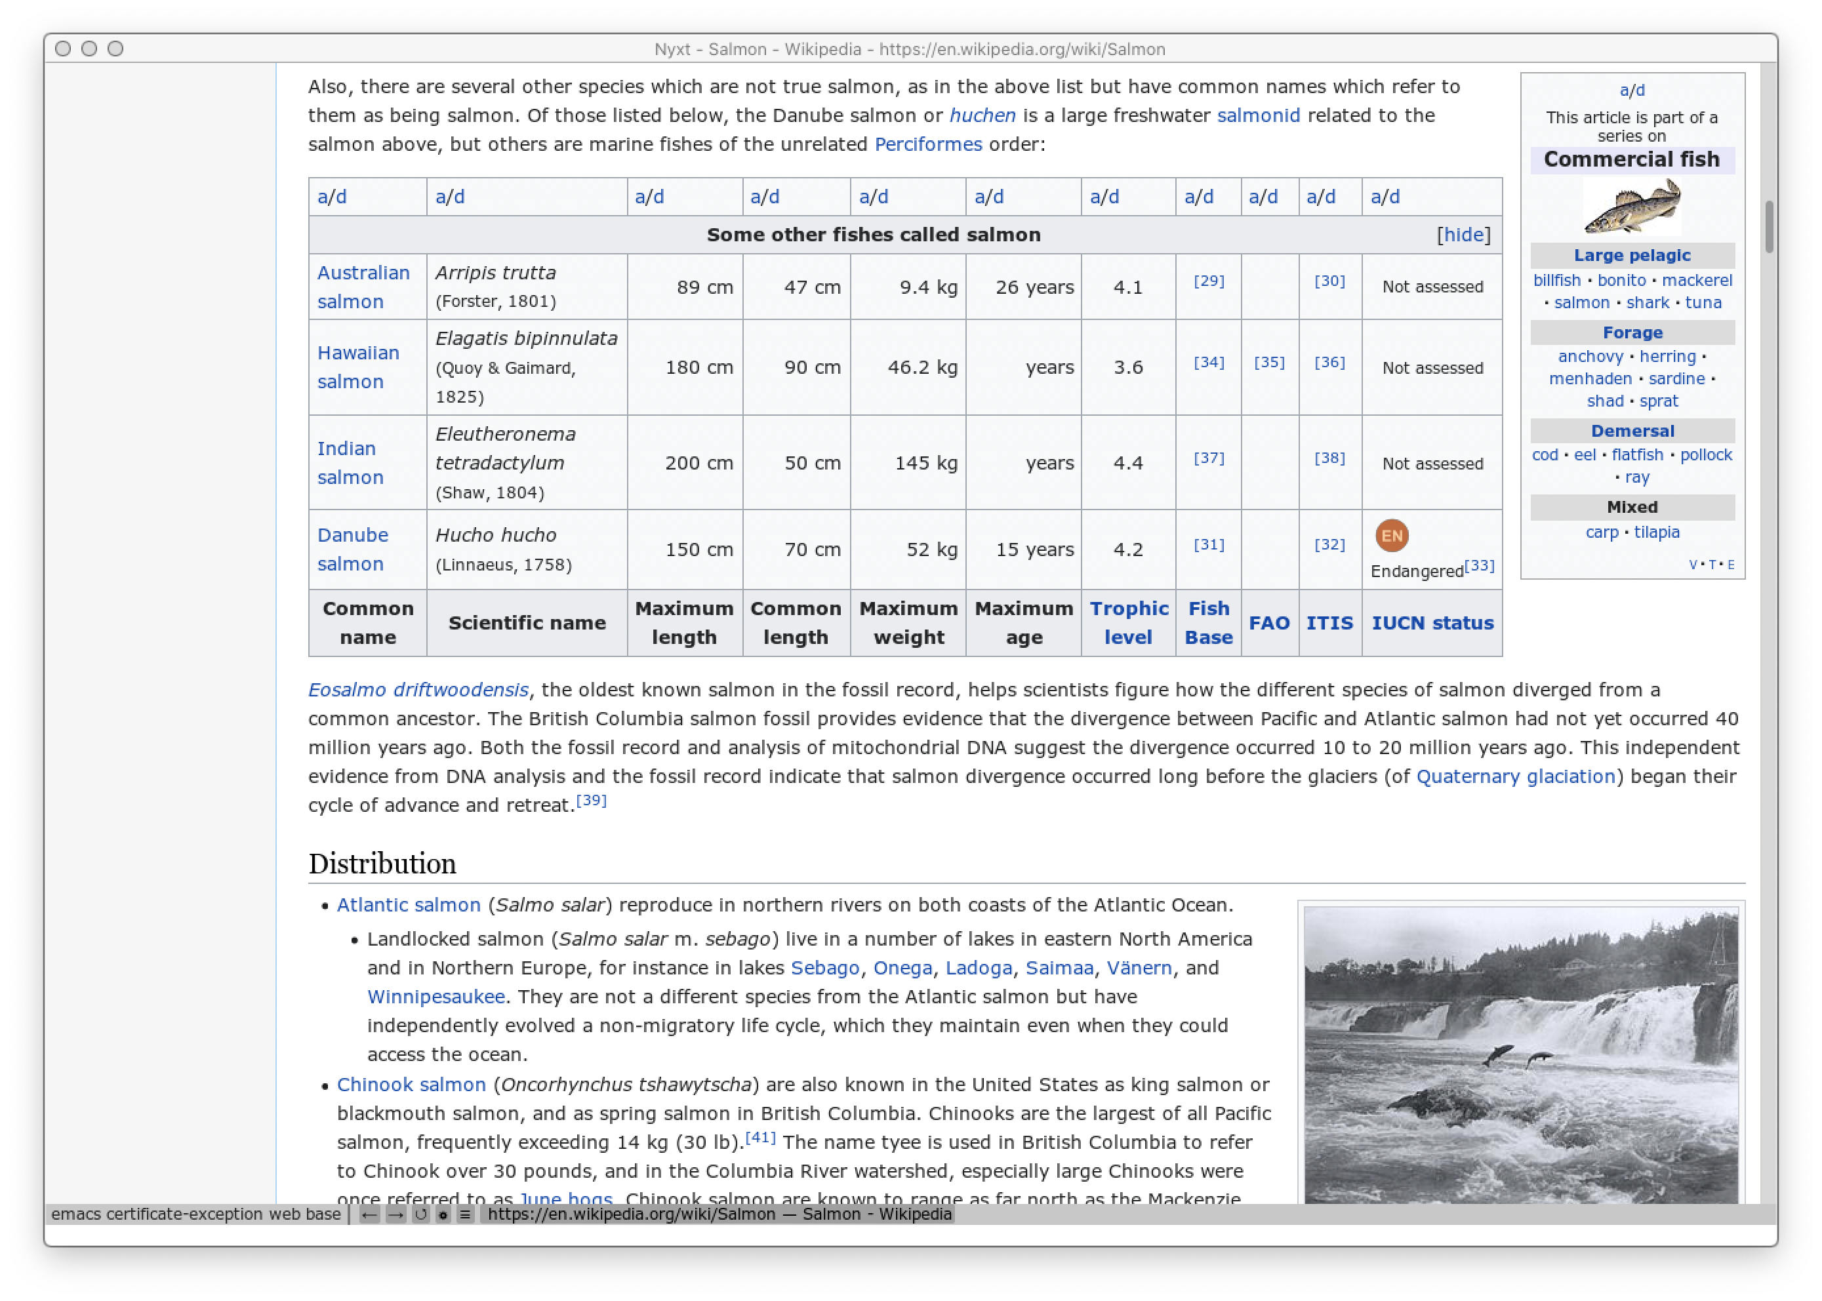Hide the 'Some other fishes called salmon' table
1822x1301 pixels.
click(1463, 235)
